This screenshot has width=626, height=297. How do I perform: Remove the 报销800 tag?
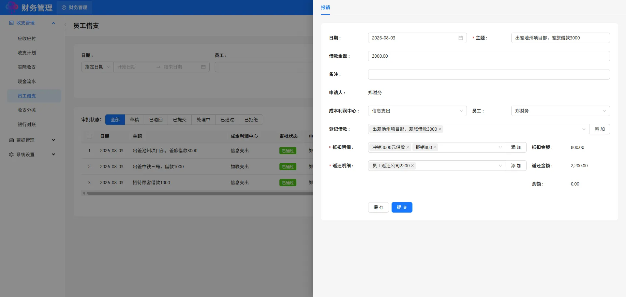click(x=435, y=147)
